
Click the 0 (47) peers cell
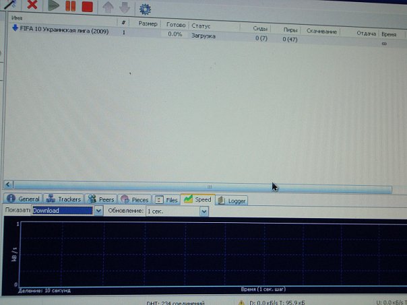(x=290, y=39)
